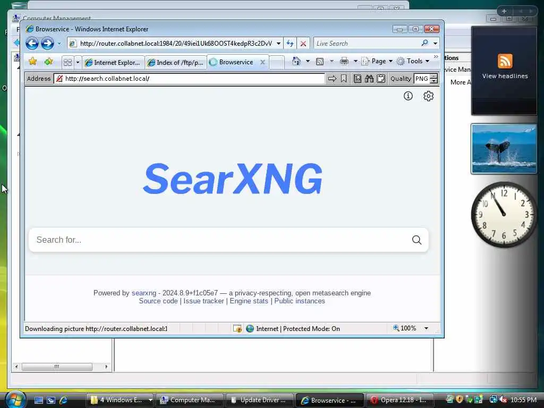Open the Source code link

(x=158, y=301)
